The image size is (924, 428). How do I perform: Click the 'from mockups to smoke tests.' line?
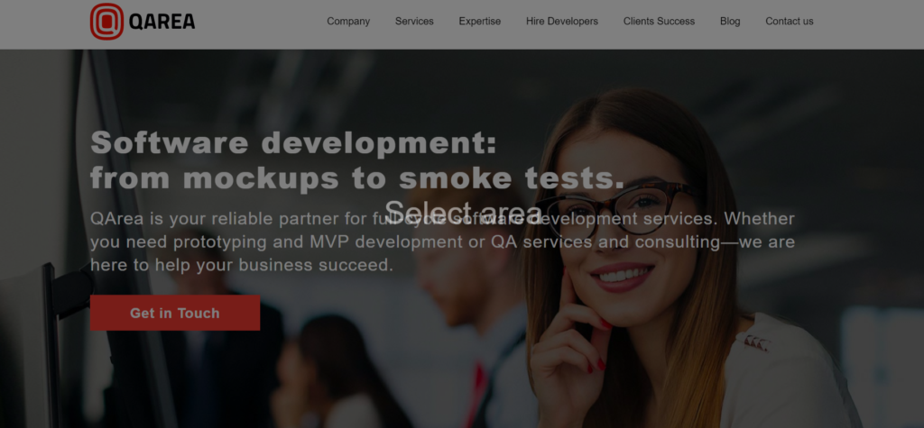coord(357,178)
